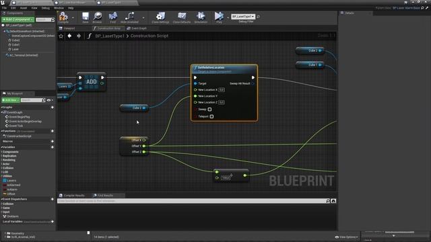Open Find in blueprint from the toolbar
The image size is (431, 242).
click(x=112, y=17)
